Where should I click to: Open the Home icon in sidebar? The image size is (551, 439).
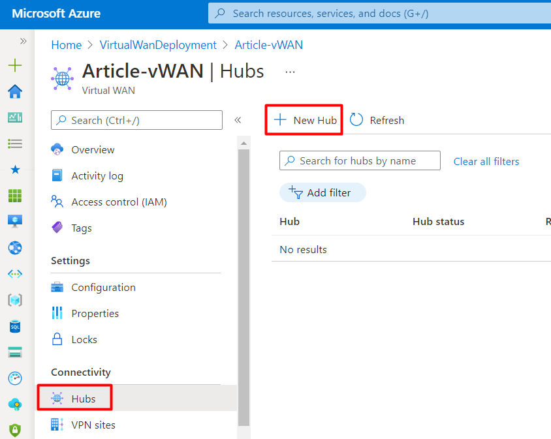coord(15,91)
